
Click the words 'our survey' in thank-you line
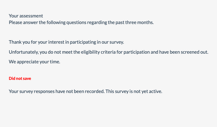pos(113,42)
